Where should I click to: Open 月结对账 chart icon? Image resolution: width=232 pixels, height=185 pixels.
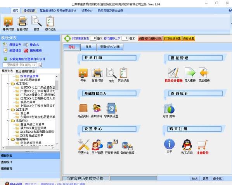point(169,108)
